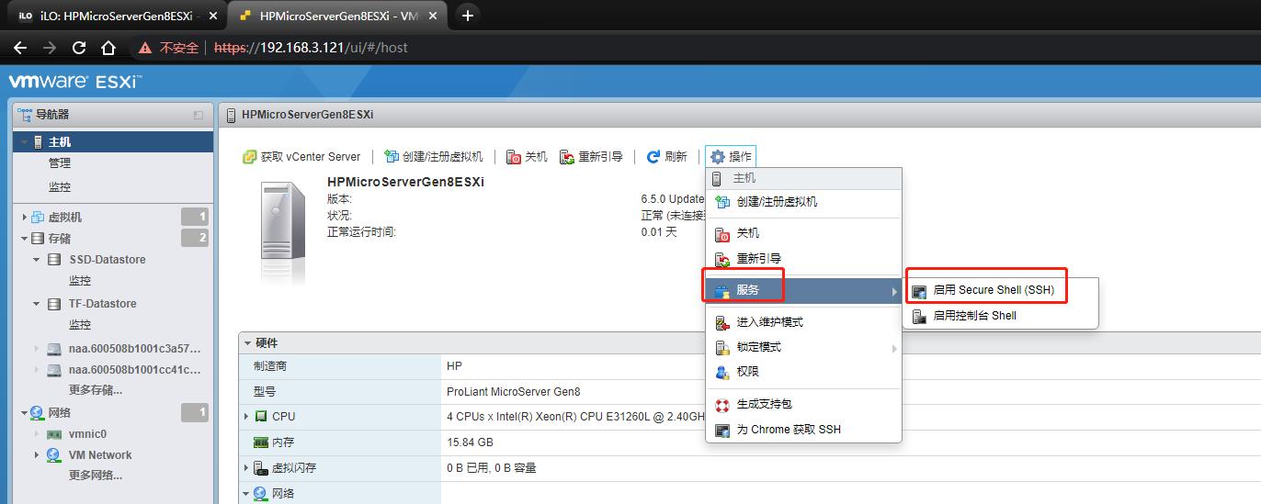Choose Generate support bundle
The width and height of the screenshot is (1261, 504).
tap(803, 404)
